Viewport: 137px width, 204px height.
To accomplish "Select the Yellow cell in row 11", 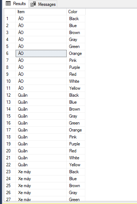I will (76, 88).
